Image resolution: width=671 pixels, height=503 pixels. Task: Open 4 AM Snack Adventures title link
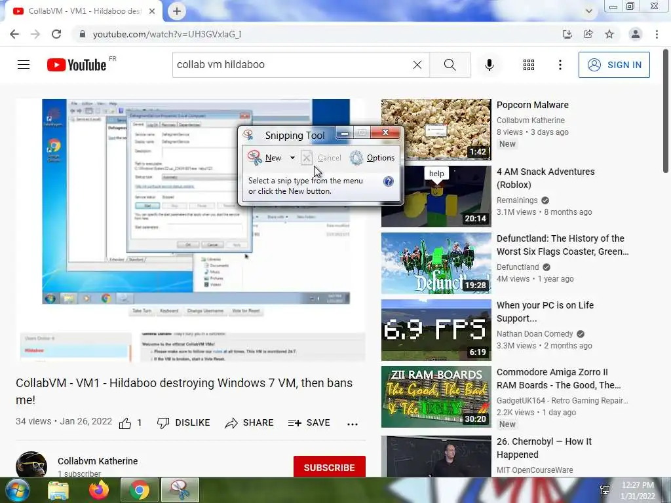[x=545, y=178]
